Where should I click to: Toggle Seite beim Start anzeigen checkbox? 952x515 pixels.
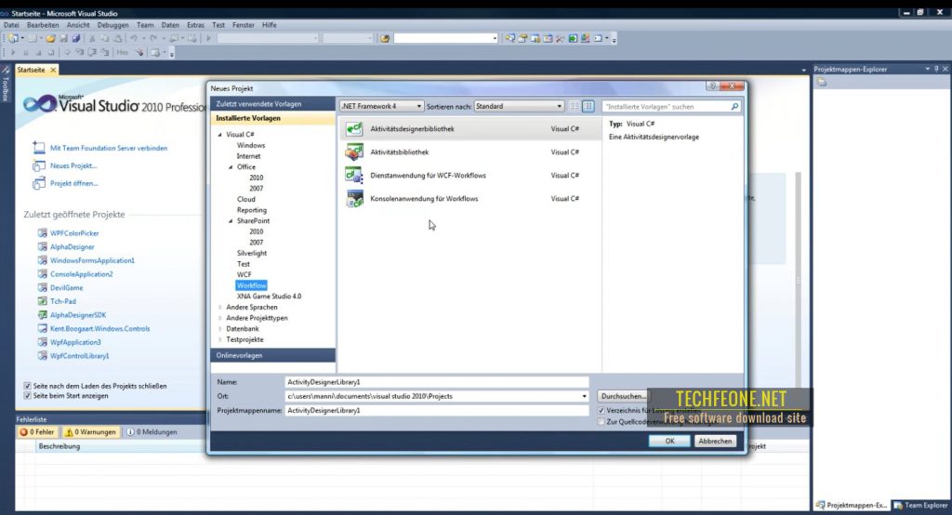coord(27,395)
